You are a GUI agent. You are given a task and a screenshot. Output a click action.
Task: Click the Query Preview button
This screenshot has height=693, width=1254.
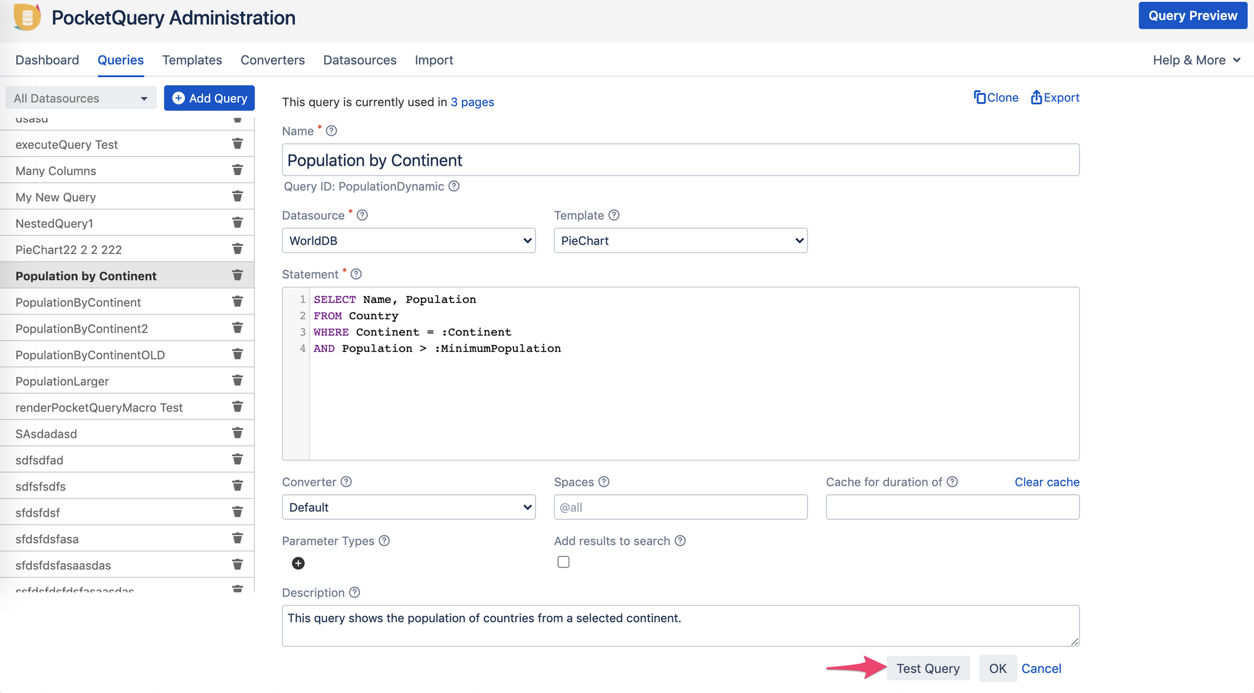point(1193,16)
